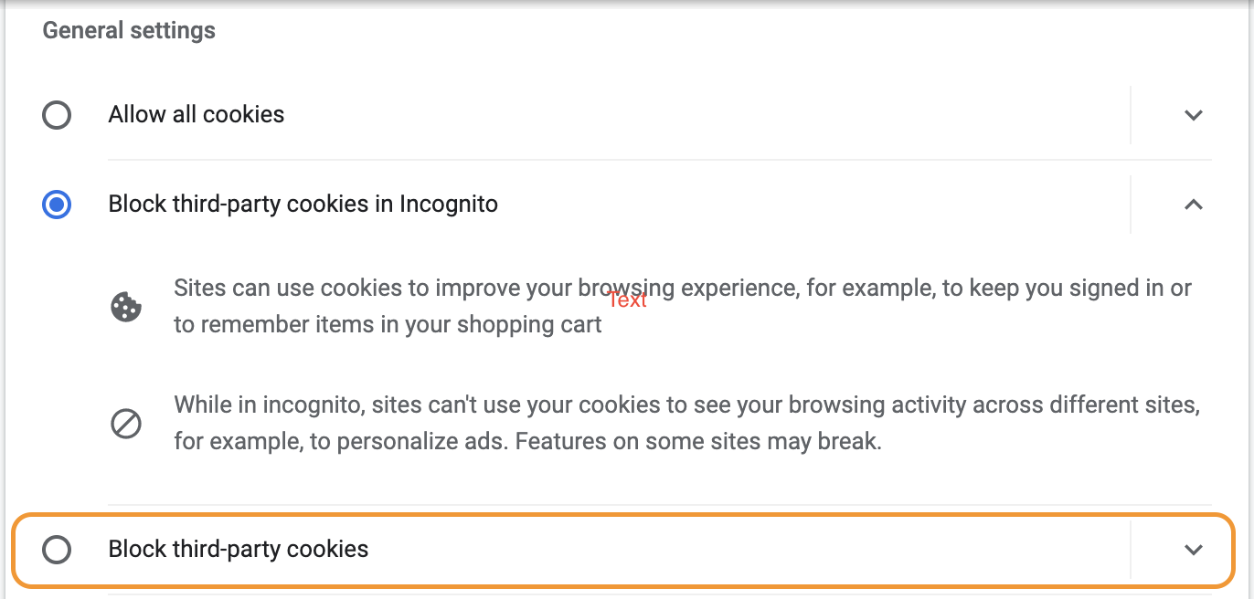Expand details for "Allow all cookies" chevron
The image size is (1254, 599).
tap(1193, 115)
